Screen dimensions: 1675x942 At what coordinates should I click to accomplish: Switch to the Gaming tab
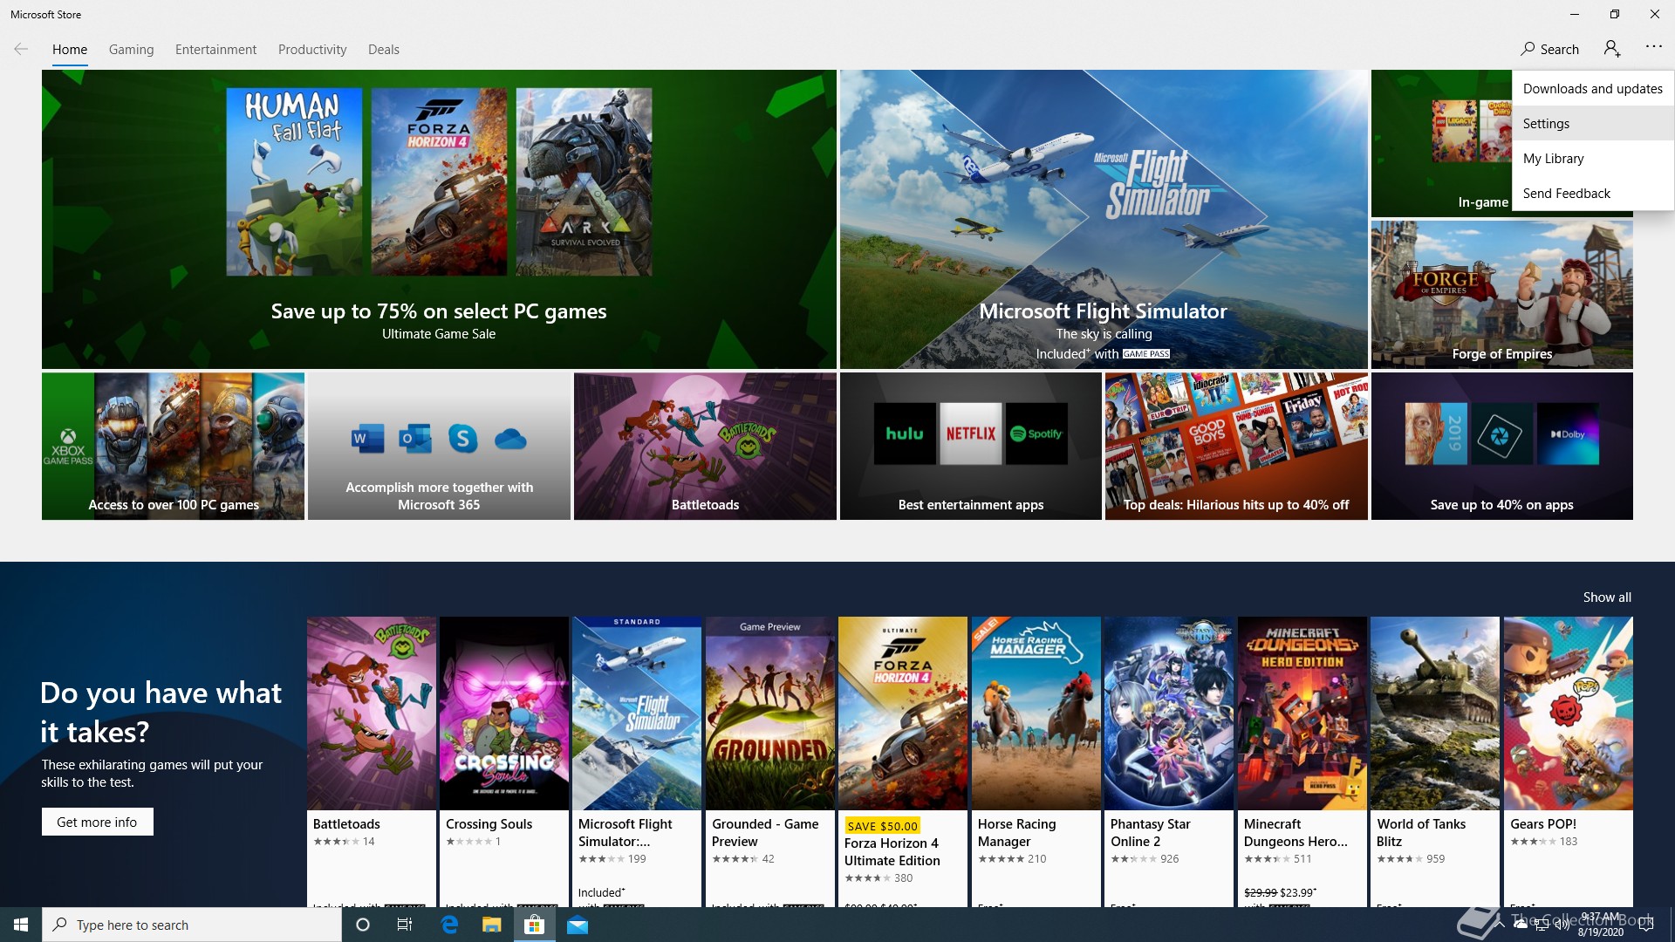[x=131, y=50]
